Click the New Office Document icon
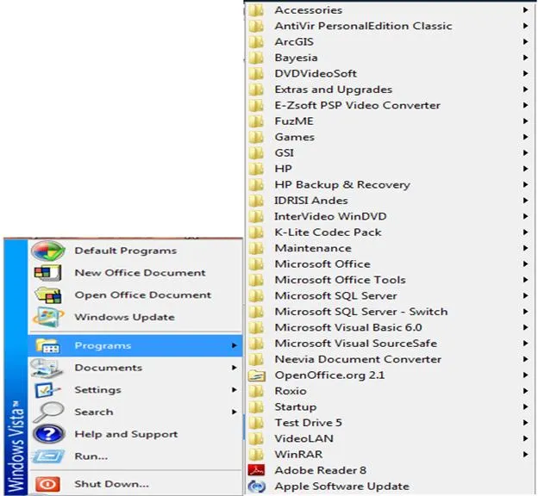Viewport: 538px width, 496px height. point(47,273)
